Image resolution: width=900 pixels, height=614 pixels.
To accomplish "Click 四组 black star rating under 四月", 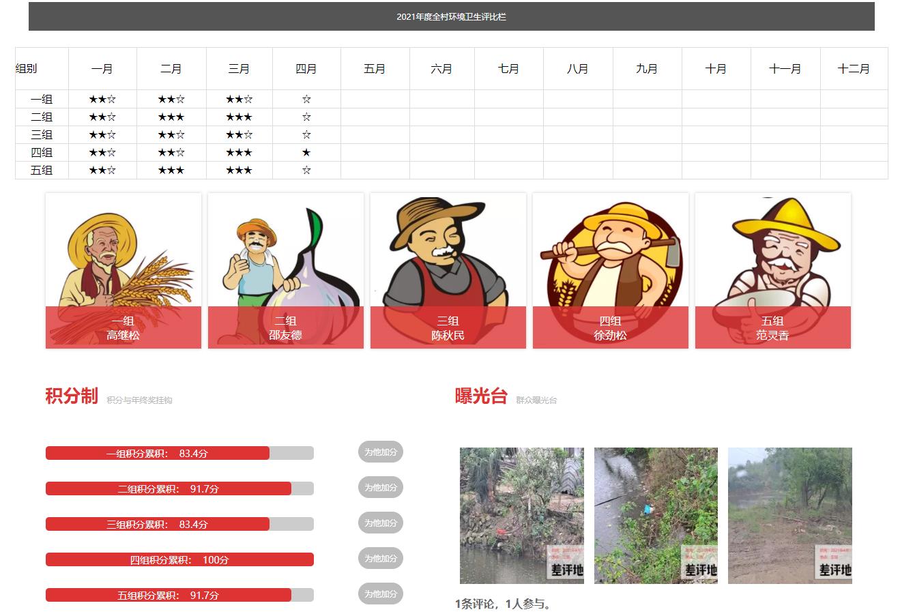I will tap(306, 153).
